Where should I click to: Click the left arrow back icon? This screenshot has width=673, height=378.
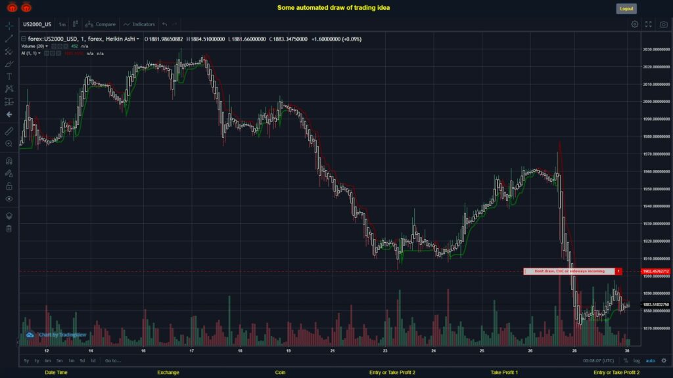9,114
